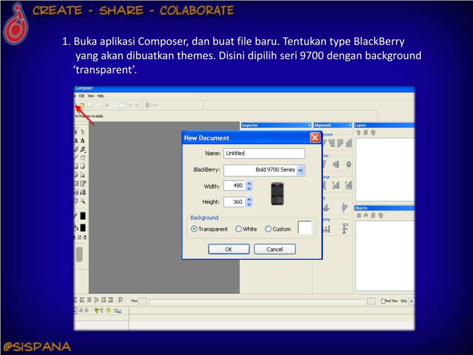The image size is (473, 355).
Task: Select the Rectangle tool
Action: click(x=76, y=166)
